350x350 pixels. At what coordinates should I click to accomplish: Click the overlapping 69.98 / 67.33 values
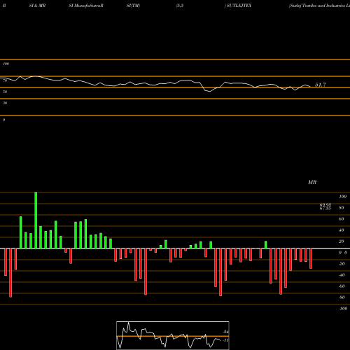(x=325, y=206)
